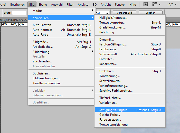180x133 pixels.
Task: Select Tiefen/Lichter adjustment
Action: pyautogui.click(x=110, y=98)
